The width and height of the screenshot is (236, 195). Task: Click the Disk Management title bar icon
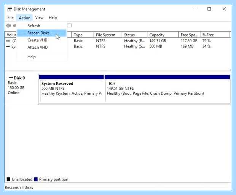tap(10, 10)
